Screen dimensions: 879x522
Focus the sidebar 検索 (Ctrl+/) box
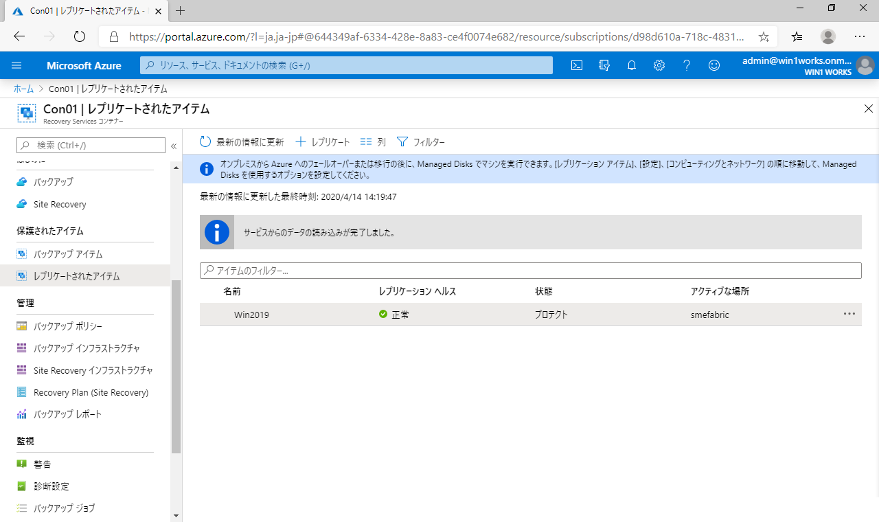coord(91,146)
